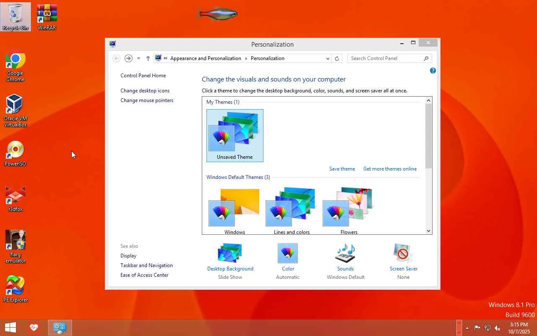This screenshot has width=537, height=336.
Task: Expand the address bar history dropdown
Action: click(328, 58)
